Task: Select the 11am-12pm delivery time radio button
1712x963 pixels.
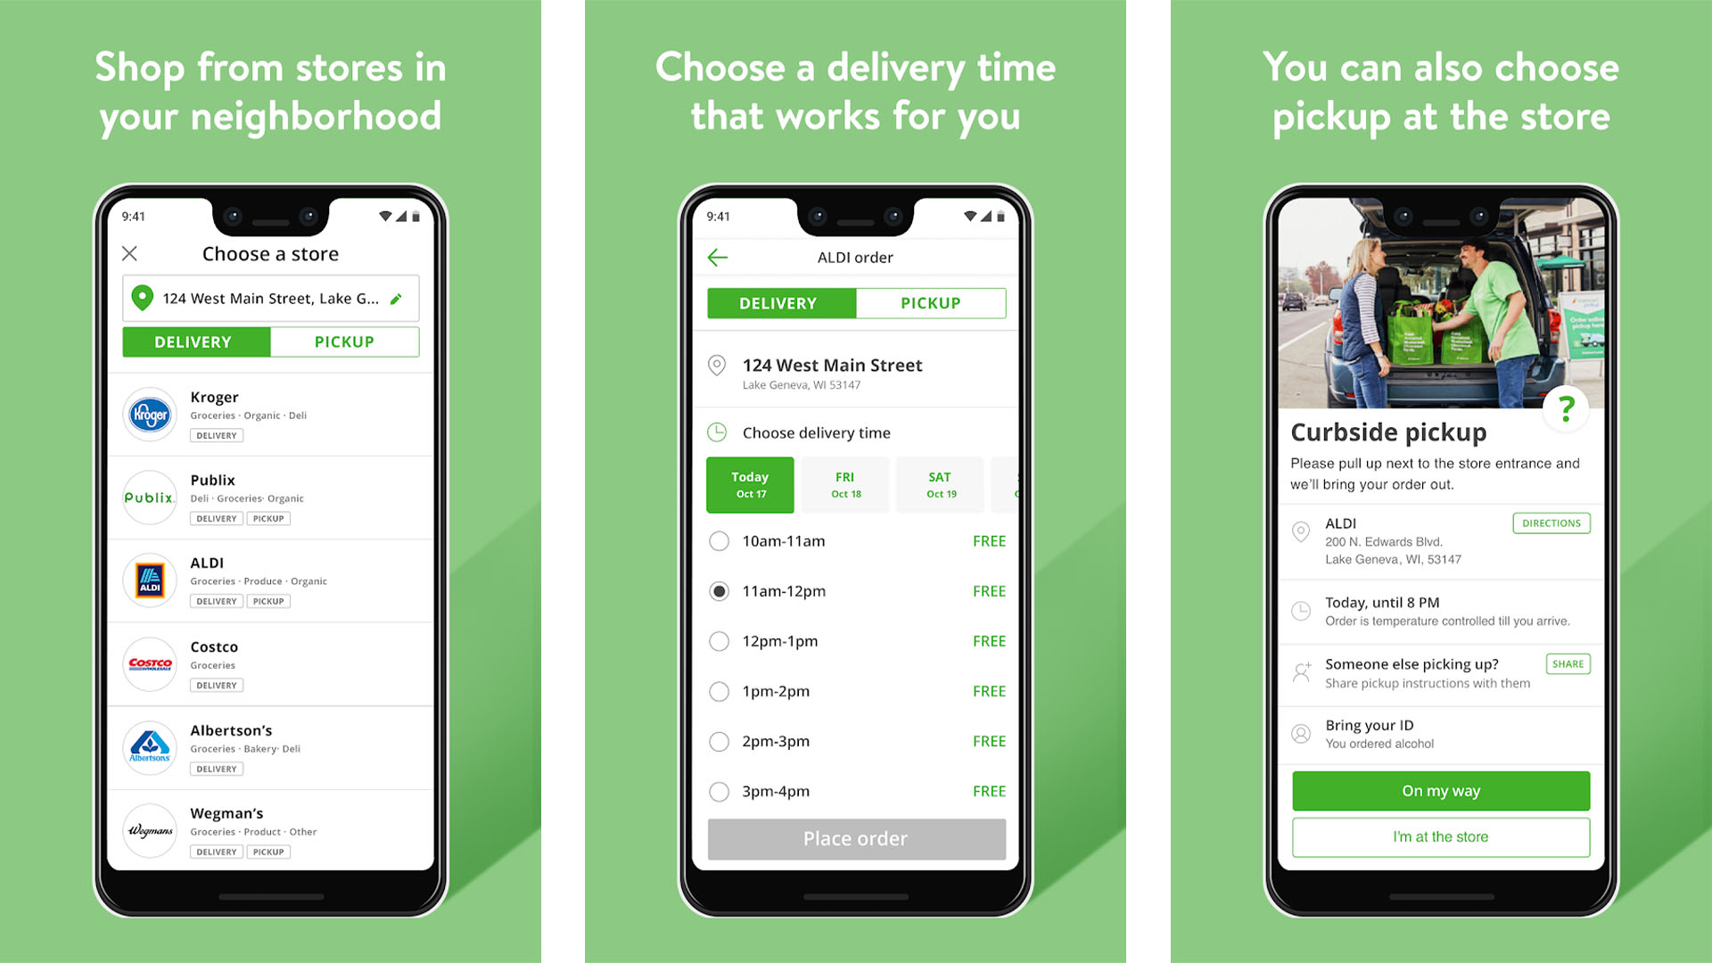Action: pos(719,591)
